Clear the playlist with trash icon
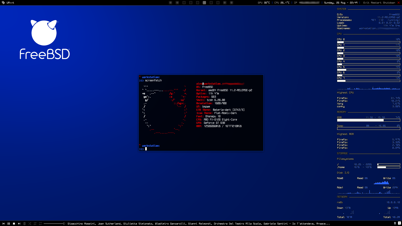The height and width of the screenshot is (226, 402). coord(24,223)
